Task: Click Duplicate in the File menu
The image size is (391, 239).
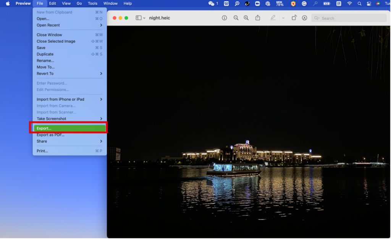Action: coord(45,54)
